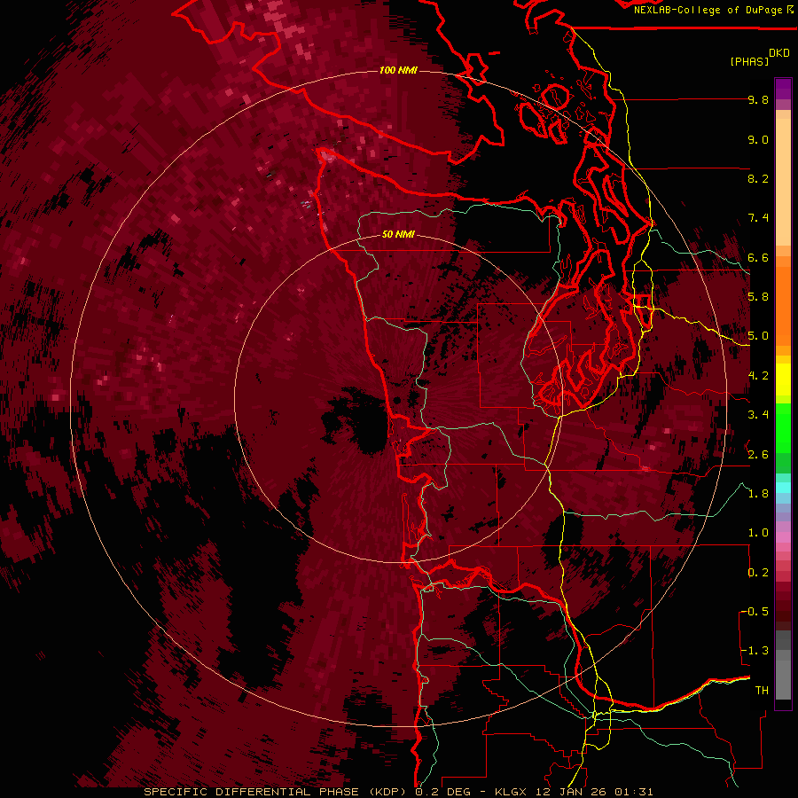Select the 5.8 value on the scale
The height and width of the screenshot is (798, 798).
pyautogui.click(x=758, y=297)
